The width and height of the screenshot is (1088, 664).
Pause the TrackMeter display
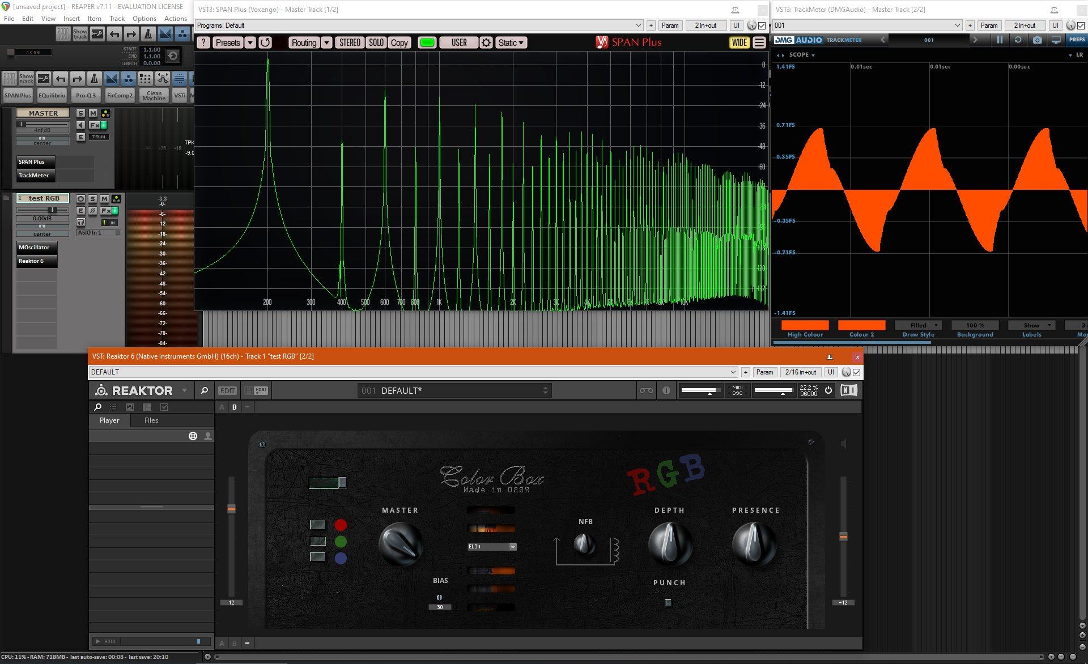click(1000, 40)
